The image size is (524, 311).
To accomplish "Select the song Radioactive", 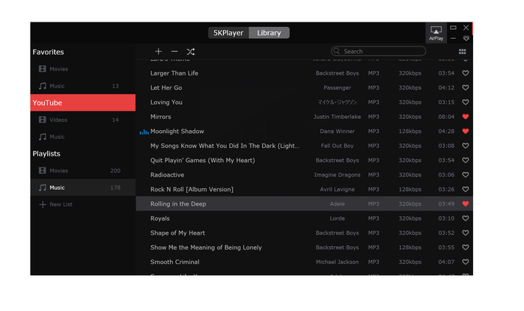I will click(167, 175).
